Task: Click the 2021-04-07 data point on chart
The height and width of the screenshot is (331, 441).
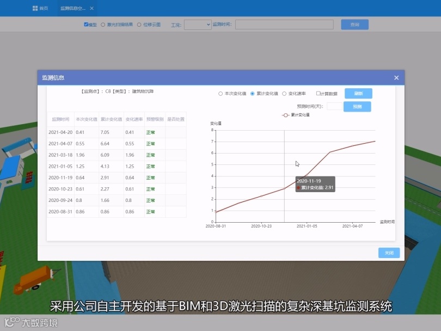Action: [353, 146]
